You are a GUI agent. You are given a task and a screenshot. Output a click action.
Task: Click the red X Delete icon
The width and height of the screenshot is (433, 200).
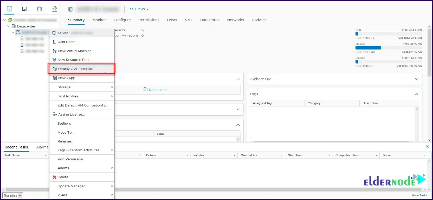click(x=55, y=177)
